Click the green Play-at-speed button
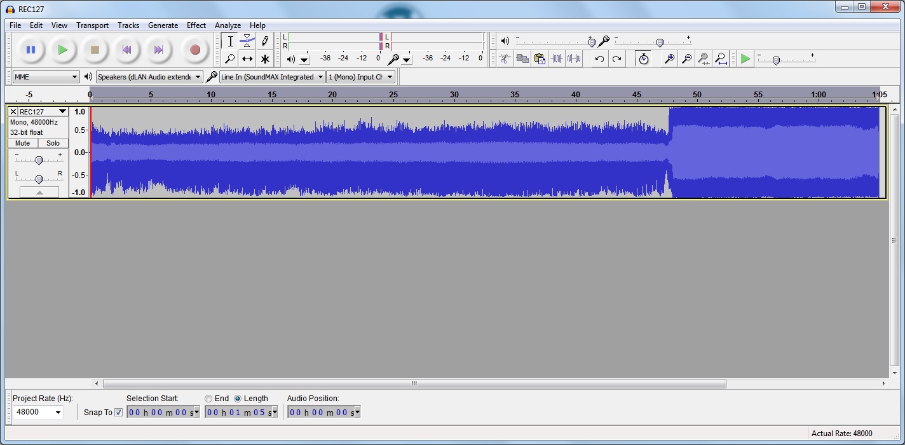This screenshot has height=445, width=905. [745, 58]
